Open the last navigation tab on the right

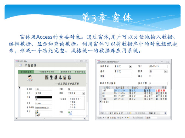click(79, 72)
